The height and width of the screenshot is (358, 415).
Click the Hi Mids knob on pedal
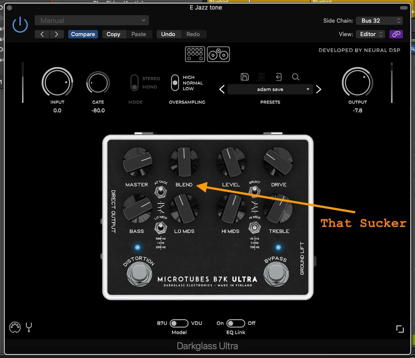[x=231, y=209]
